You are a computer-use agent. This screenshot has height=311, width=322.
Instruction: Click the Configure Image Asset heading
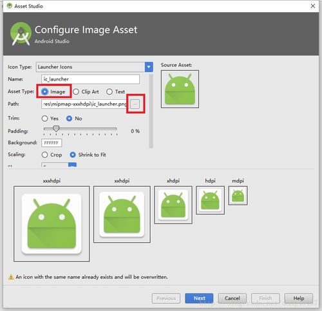(x=86, y=30)
